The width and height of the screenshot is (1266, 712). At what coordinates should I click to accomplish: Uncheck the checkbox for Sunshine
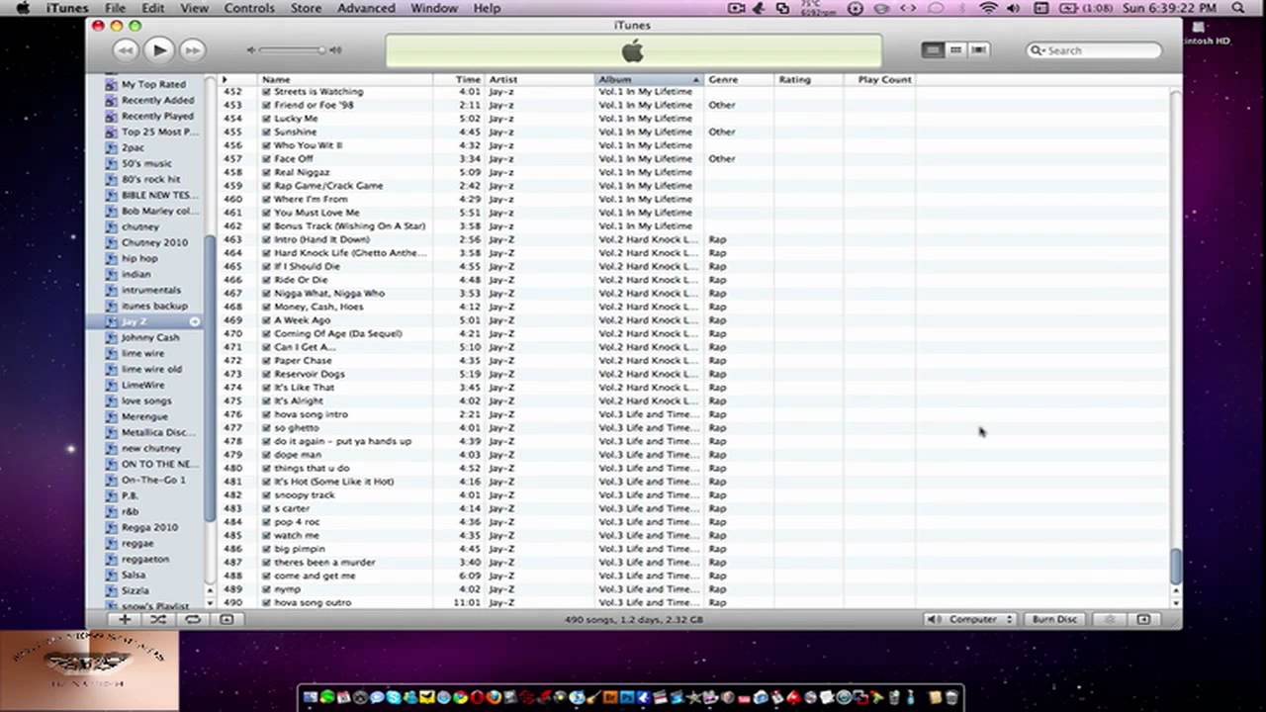[266, 132]
